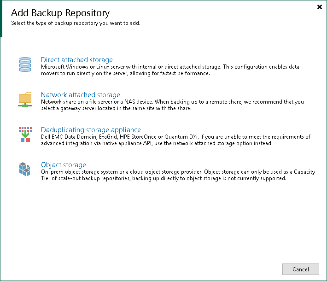
Task: Pick the Object storage link
Action: click(64, 165)
